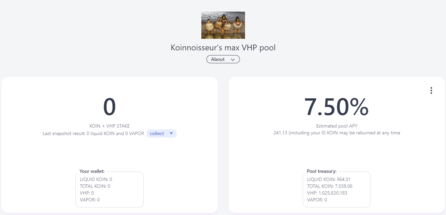Click the ducks pool logo image

223,25
